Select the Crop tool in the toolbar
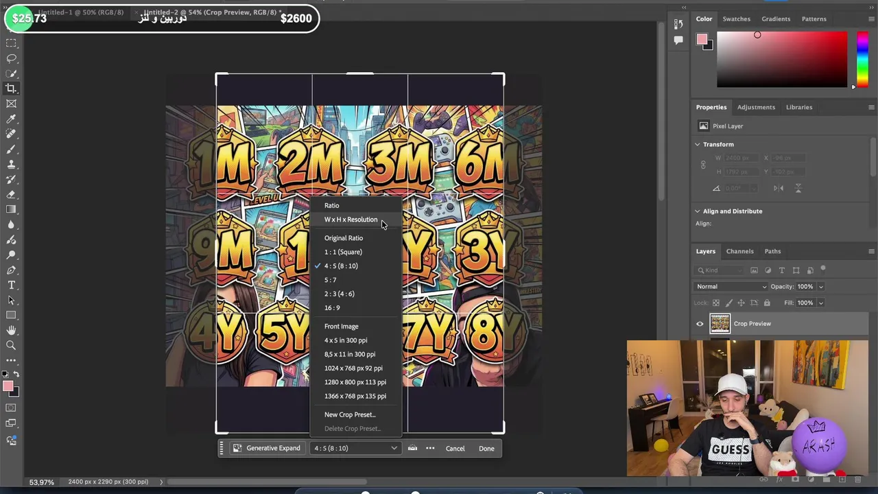Screen dimensions: 878x494 coord(11,89)
